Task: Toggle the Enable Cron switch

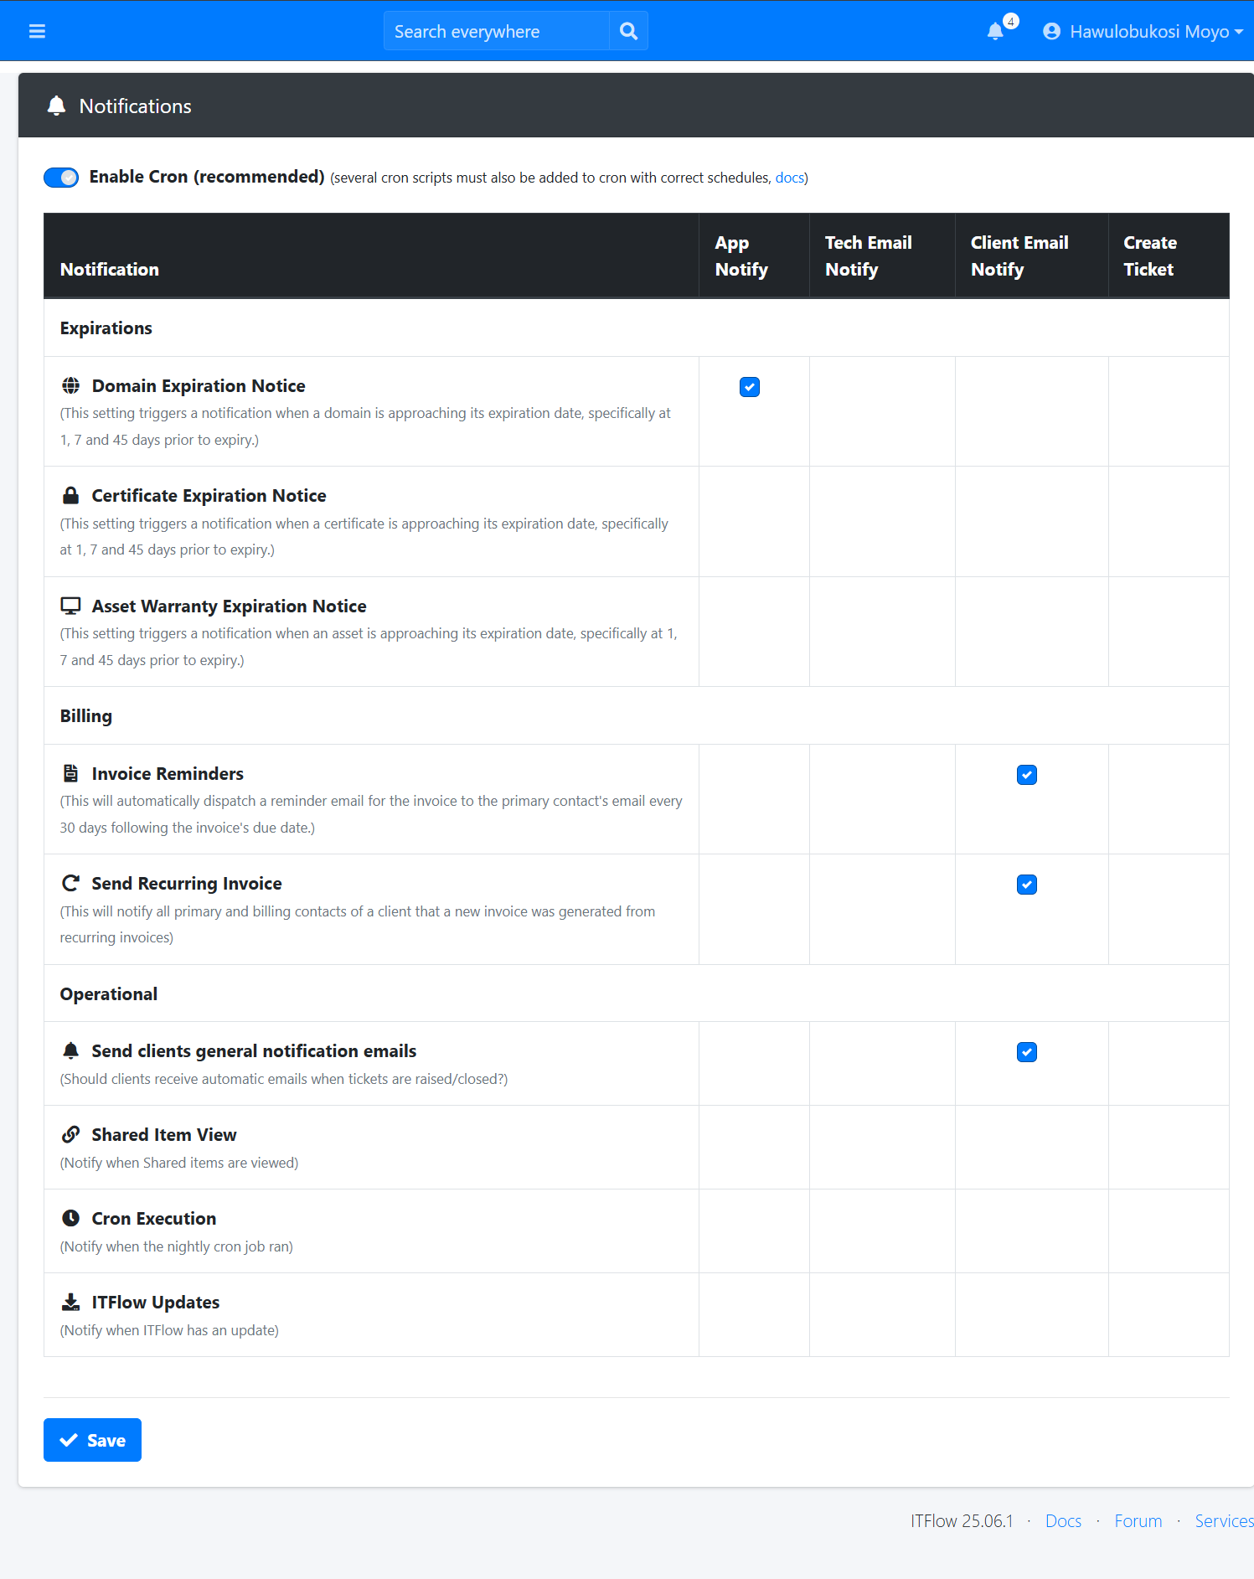Action: click(61, 178)
